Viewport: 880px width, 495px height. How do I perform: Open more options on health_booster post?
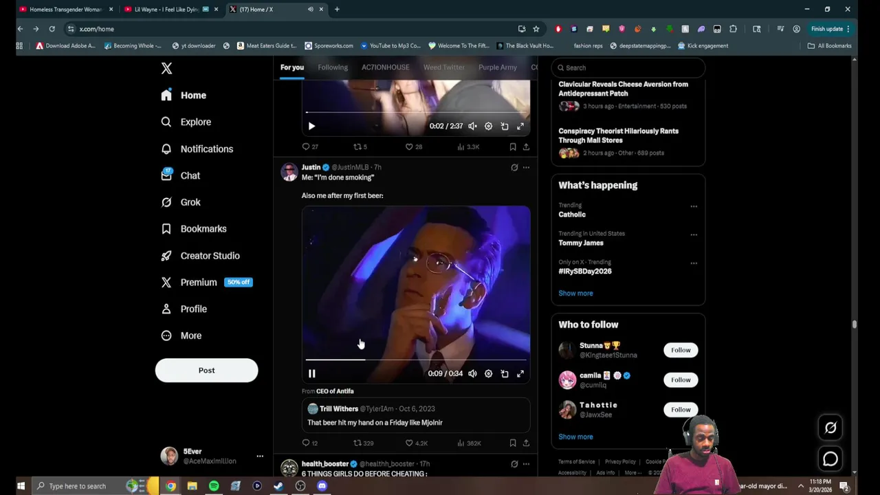(x=526, y=464)
